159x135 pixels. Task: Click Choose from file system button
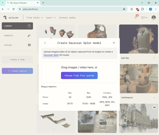[79, 75]
